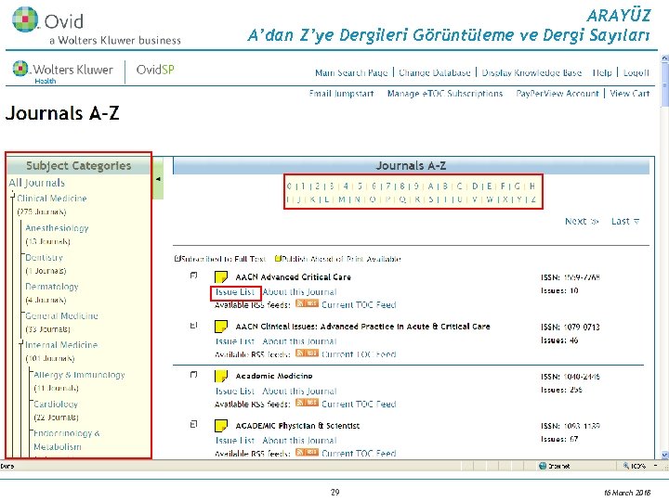Viewport: 669px width, 501px height.
Task: Click the yellow note icon beside Academic Medicine
Action: tap(221, 376)
